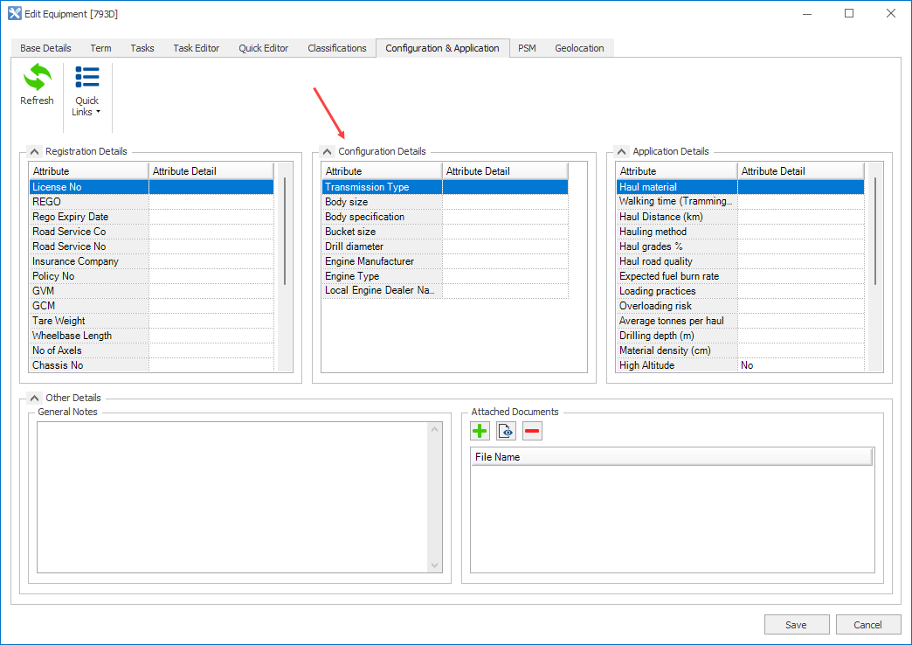Select the Body size row

tap(445, 202)
